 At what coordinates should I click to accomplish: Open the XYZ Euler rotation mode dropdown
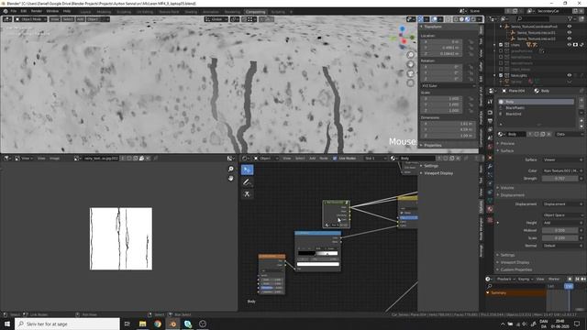coord(449,85)
